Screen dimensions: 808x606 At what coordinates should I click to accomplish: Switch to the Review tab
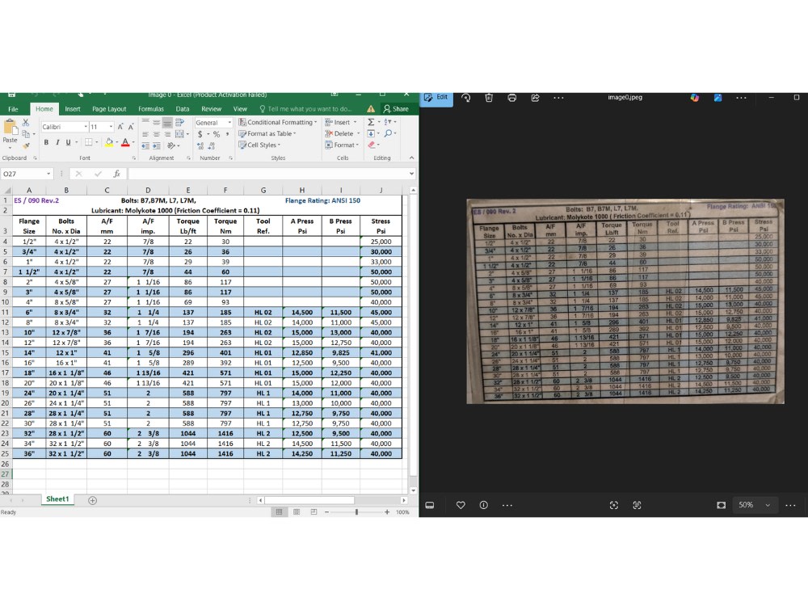[211, 109]
